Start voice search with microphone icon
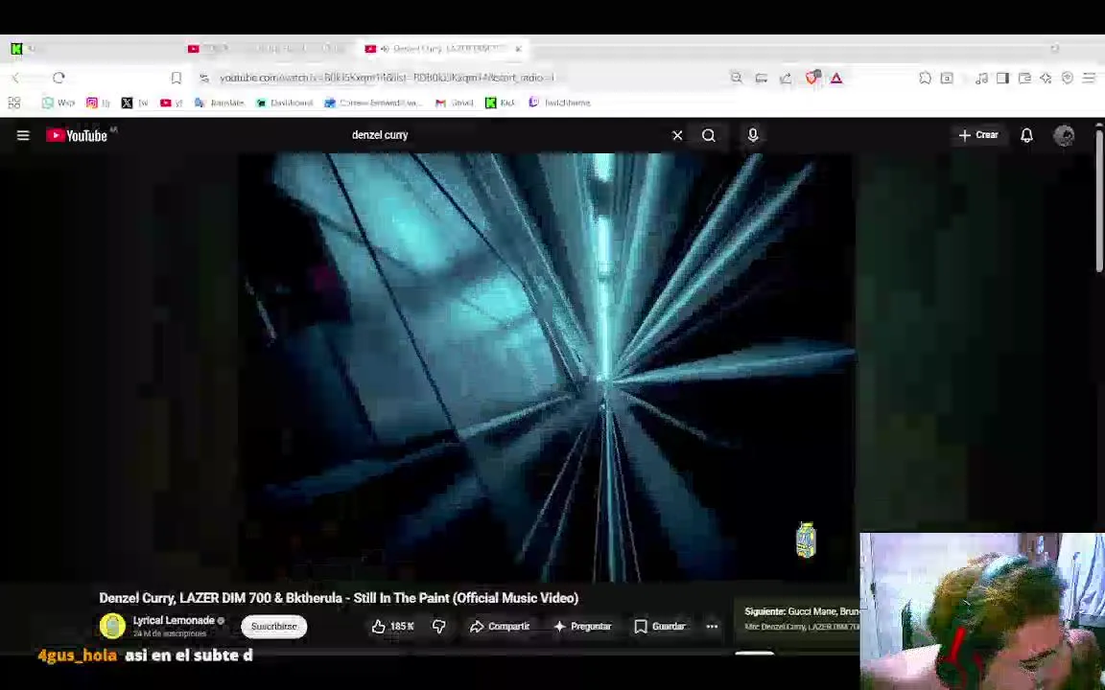This screenshot has width=1105, height=690. pos(753,135)
